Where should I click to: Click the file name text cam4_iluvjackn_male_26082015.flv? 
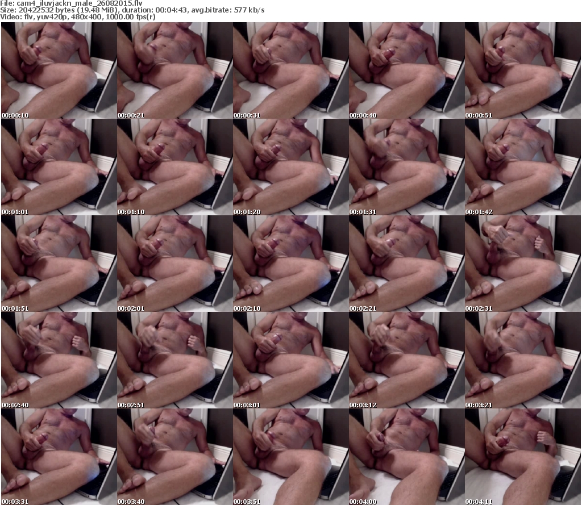click(x=80, y=3)
